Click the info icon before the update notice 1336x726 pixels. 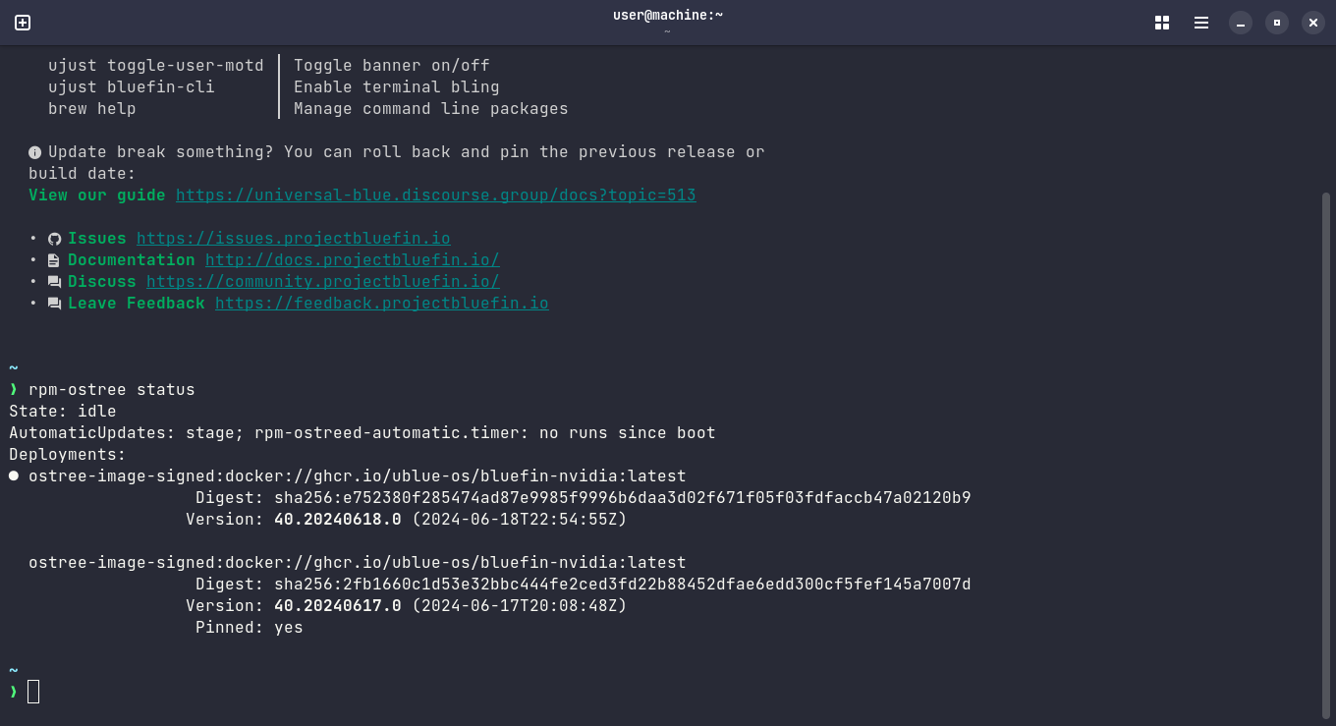point(34,151)
